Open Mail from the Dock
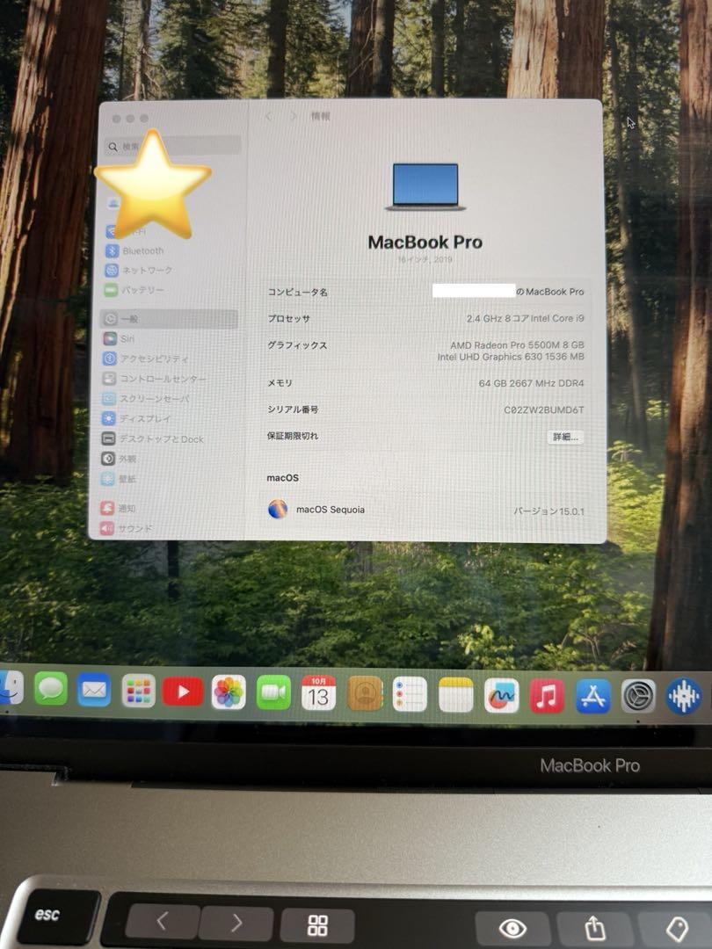The height and width of the screenshot is (949, 712). tap(94, 690)
